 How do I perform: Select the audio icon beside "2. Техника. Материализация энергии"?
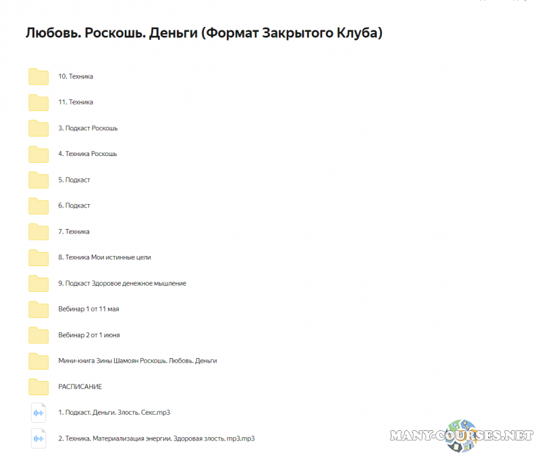click(x=38, y=438)
